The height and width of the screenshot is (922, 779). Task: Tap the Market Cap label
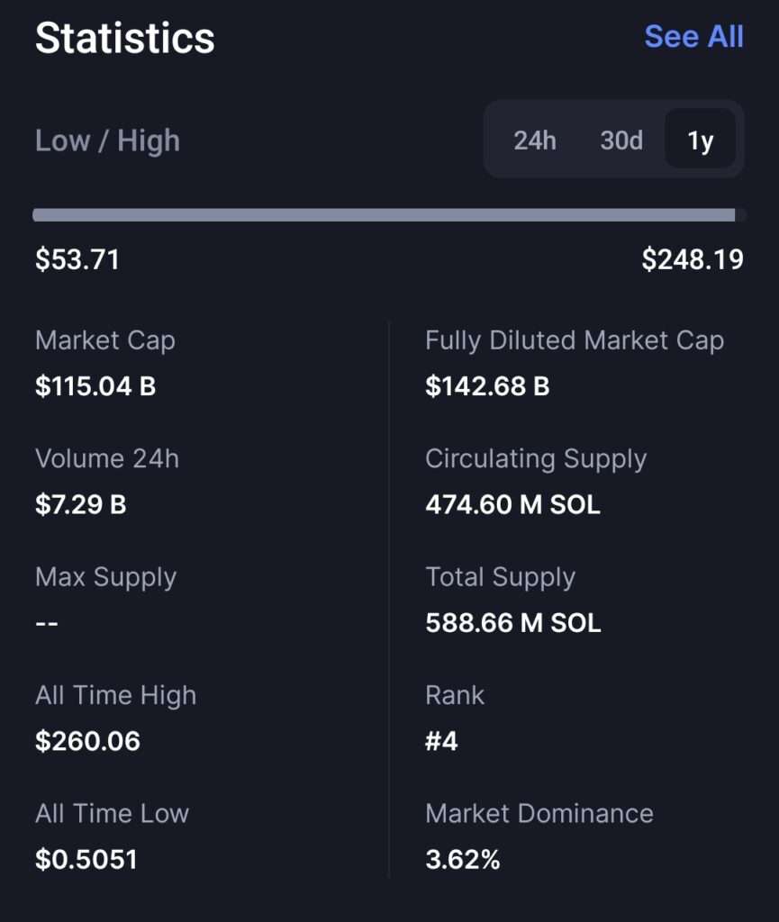coord(105,341)
